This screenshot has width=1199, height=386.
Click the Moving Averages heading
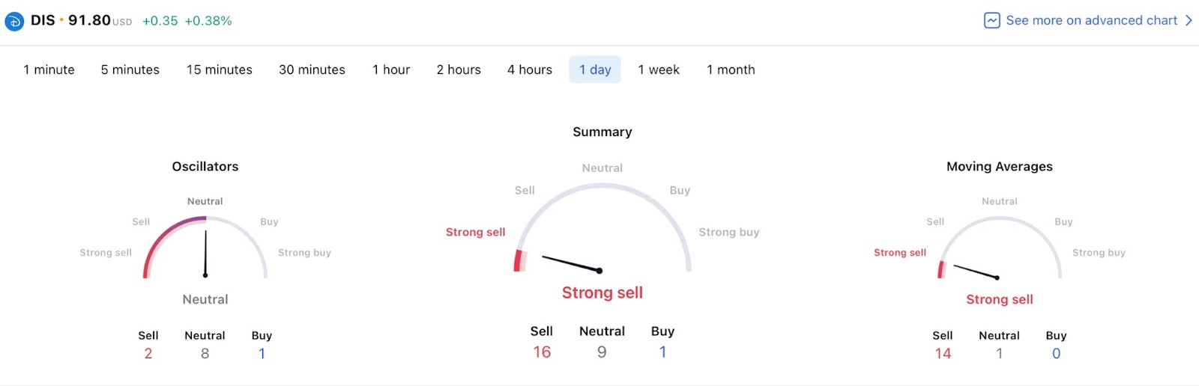pyautogui.click(x=1000, y=166)
